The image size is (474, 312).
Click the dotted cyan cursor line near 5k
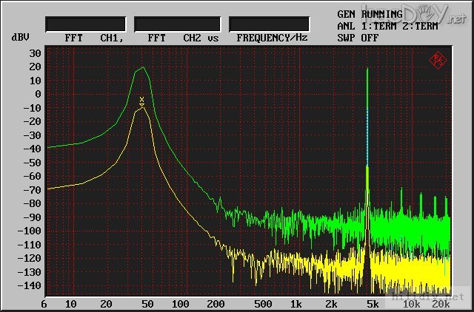[367, 137]
